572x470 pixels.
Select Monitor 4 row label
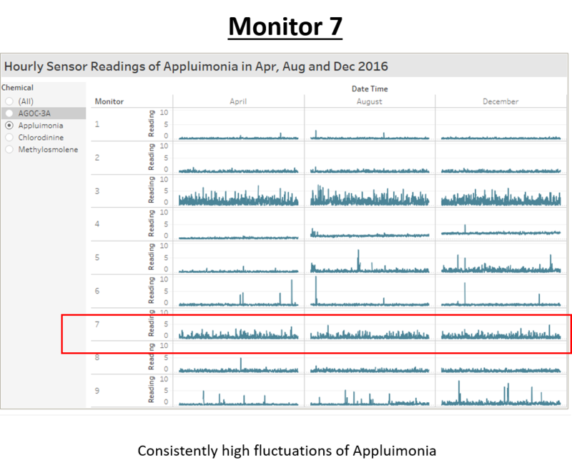coord(97,224)
